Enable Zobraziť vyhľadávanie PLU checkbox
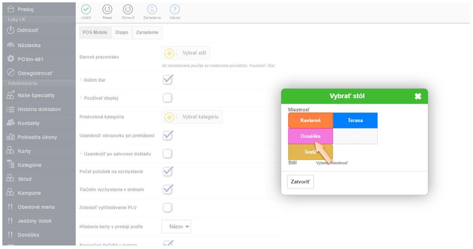The image size is (473, 249). [167, 208]
